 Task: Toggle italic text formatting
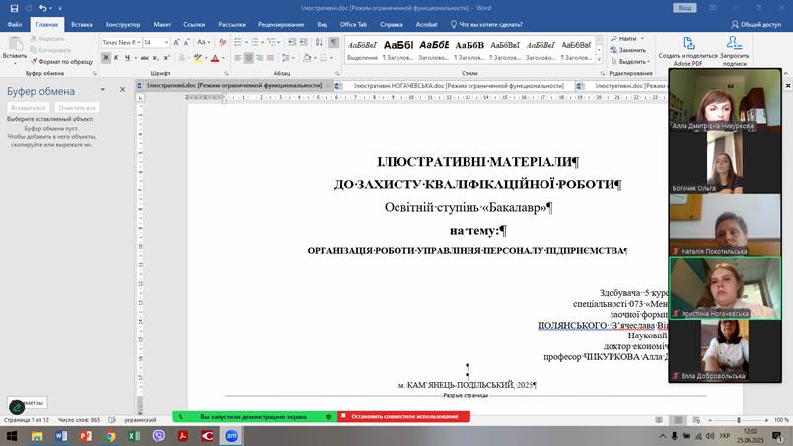click(x=115, y=58)
